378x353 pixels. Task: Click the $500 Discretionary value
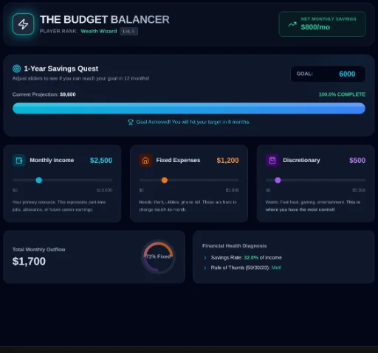point(357,161)
